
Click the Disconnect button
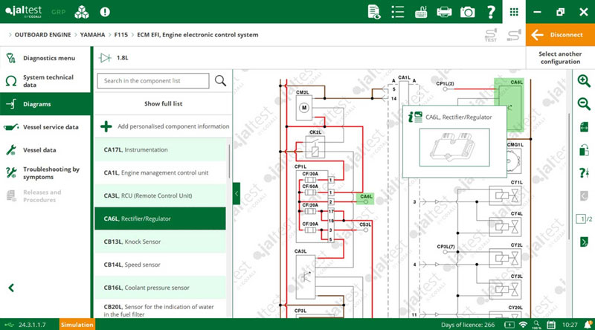click(560, 35)
